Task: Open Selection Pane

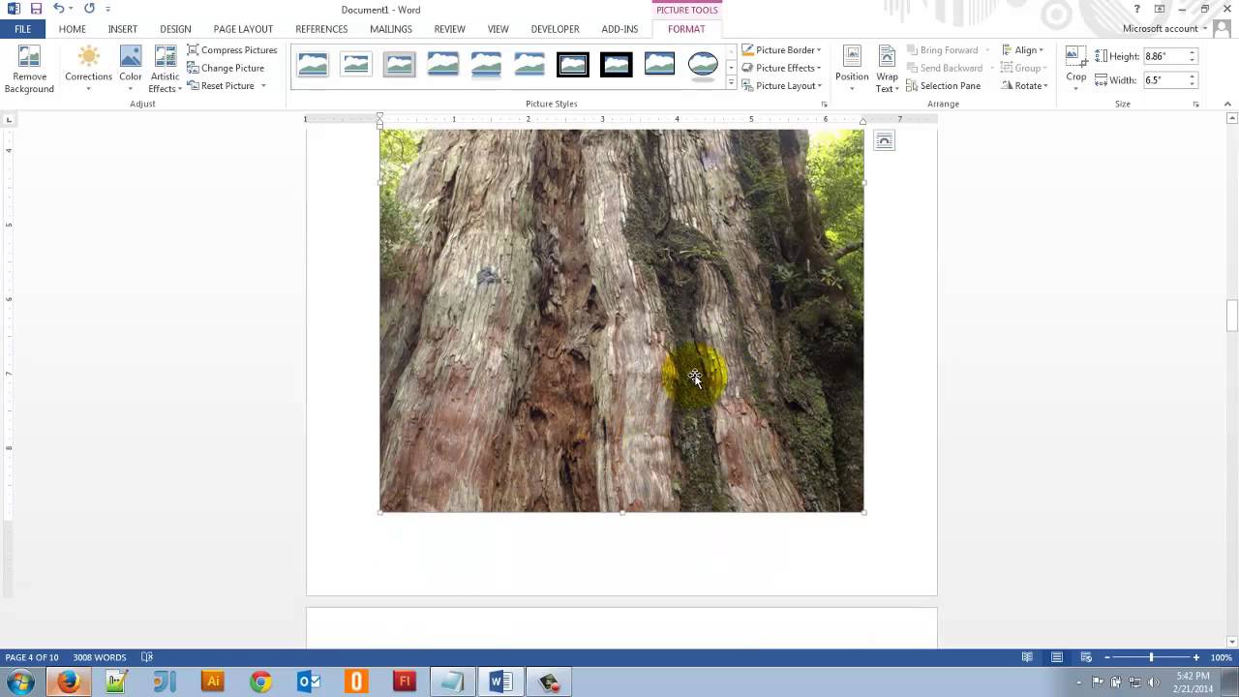Action: click(944, 86)
